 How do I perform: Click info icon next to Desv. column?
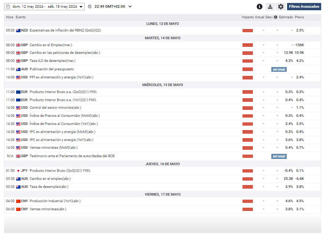tap(276, 17)
